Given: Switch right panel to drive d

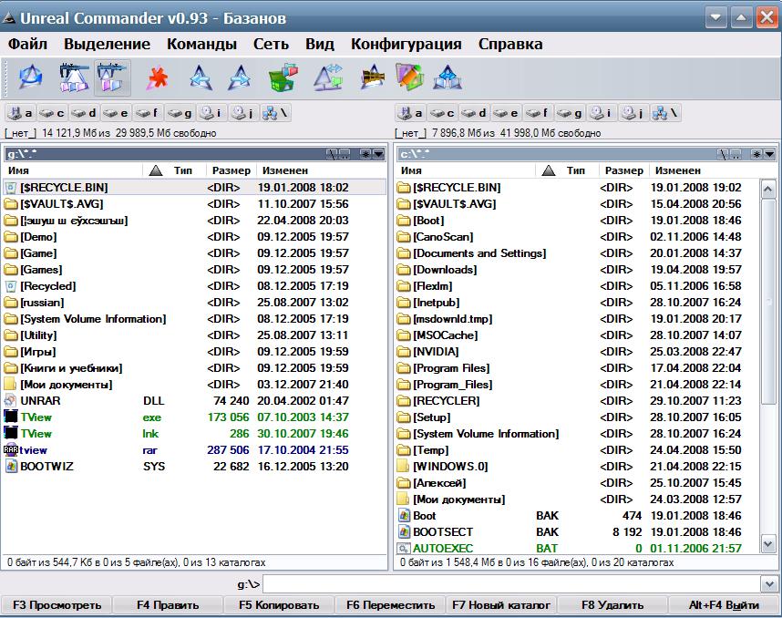Looking at the screenshot, I should pos(474,113).
